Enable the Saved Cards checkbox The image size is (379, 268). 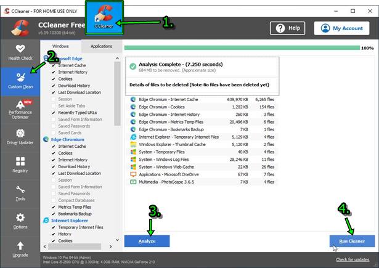pyautogui.click(x=54, y=132)
